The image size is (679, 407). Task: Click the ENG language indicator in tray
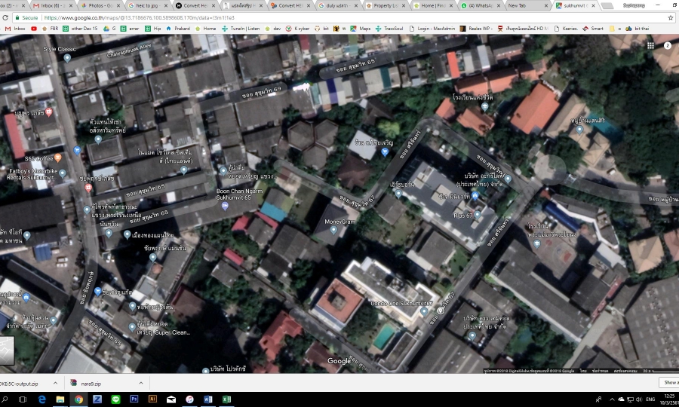click(x=650, y=399)
